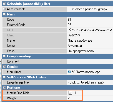Collapse the Portions section
The height and width of the screenshot is (102, 113).
point(4,88)
